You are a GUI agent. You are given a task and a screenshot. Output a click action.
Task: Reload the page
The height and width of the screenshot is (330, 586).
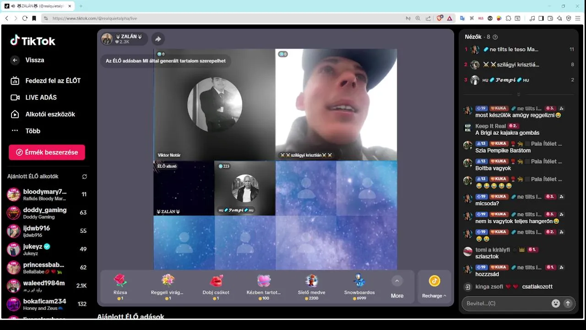point(25,18)
